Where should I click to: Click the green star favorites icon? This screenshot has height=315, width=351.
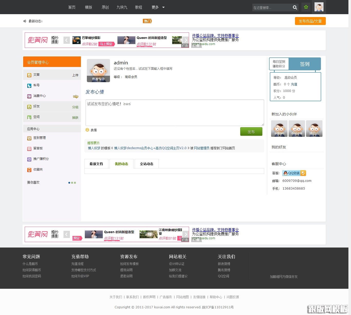[x=306, y=7]
